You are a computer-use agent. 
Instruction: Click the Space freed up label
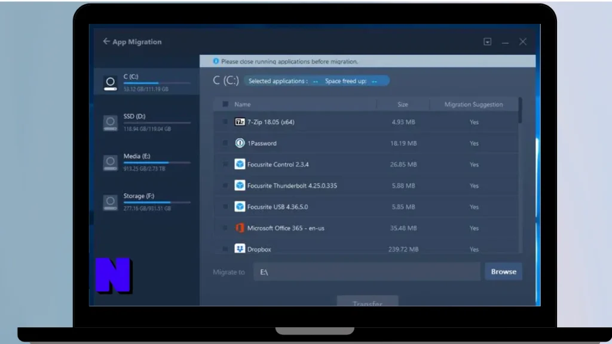click(345, 81)
